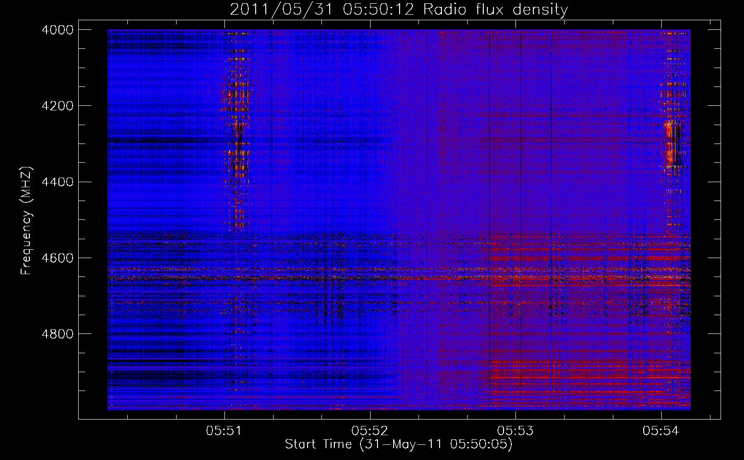Click the 4000 frequency tick label

57,30
